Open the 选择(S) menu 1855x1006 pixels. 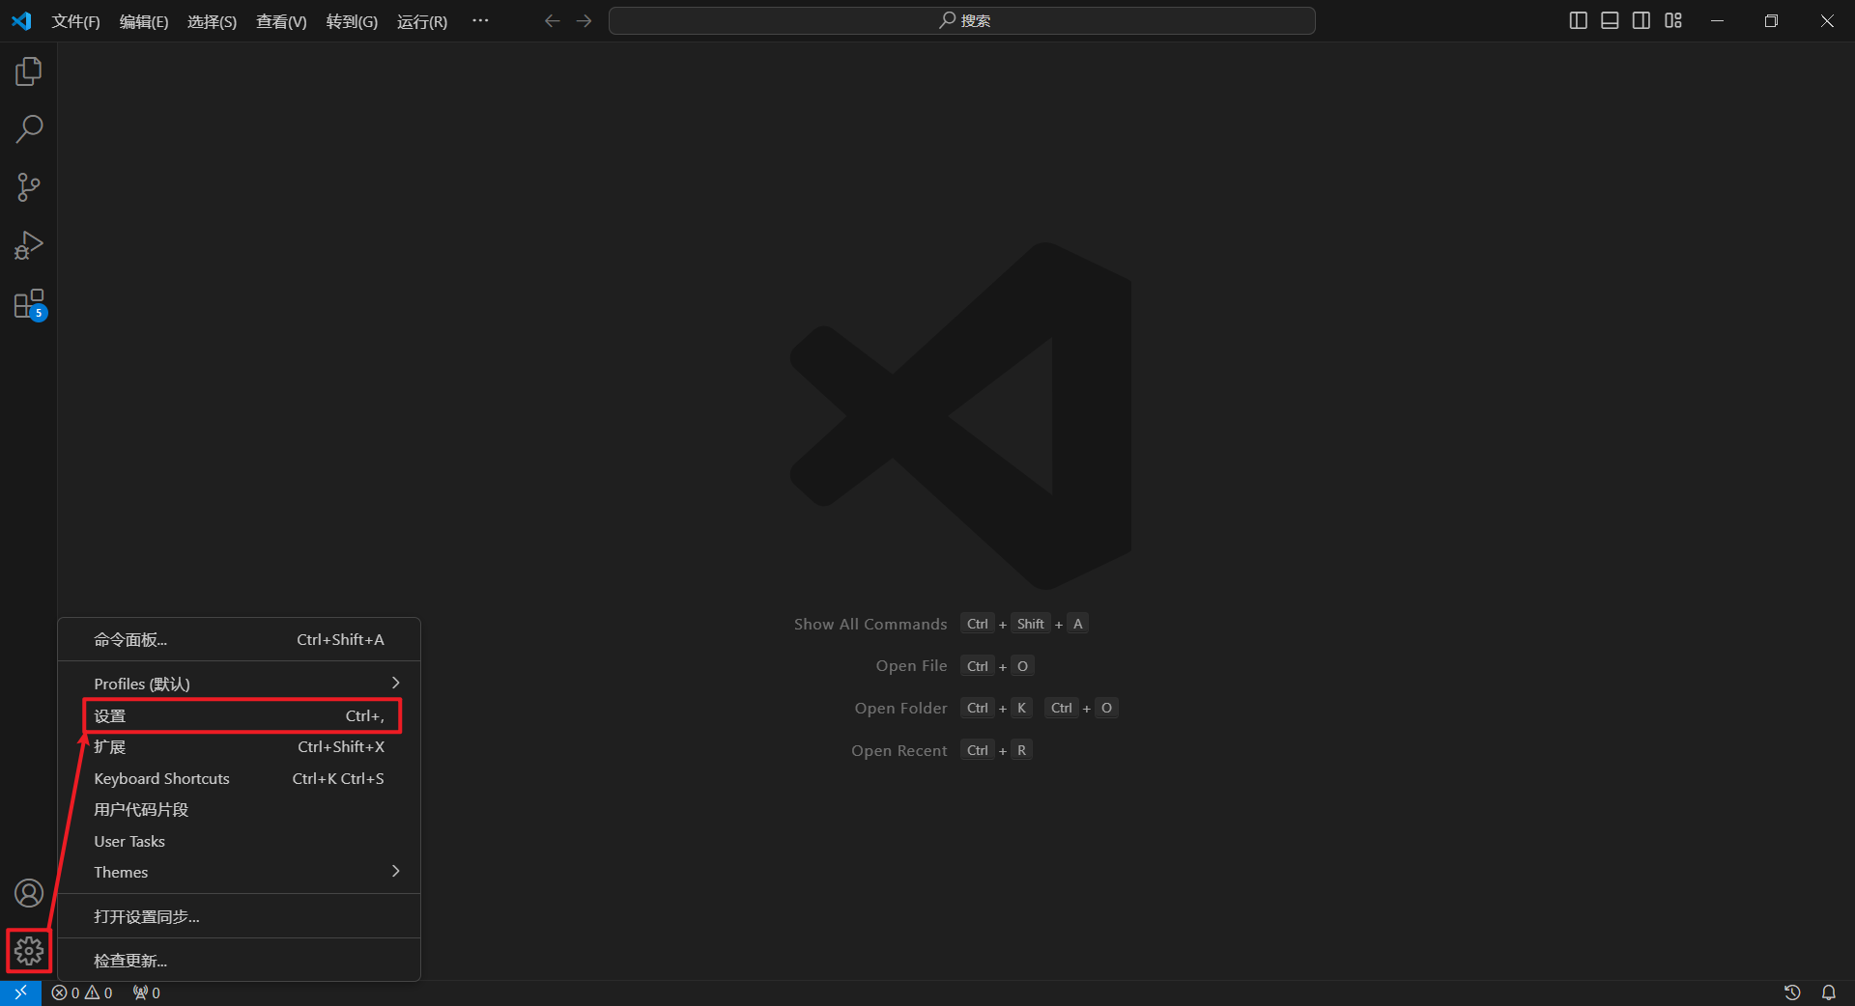click(x=212, y=21)
